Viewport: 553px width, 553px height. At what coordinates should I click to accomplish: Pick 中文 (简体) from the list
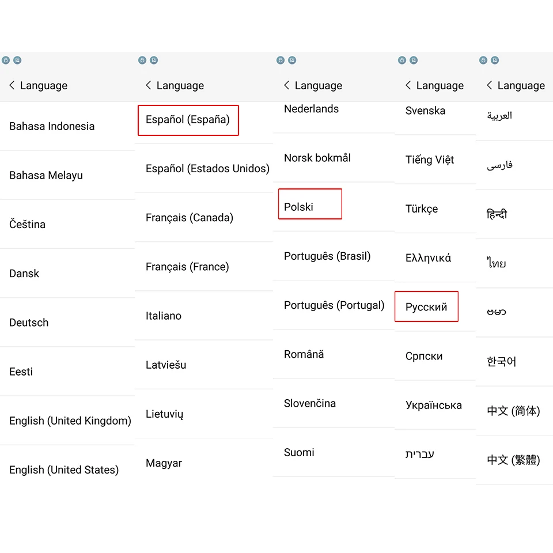coord(514,411)
